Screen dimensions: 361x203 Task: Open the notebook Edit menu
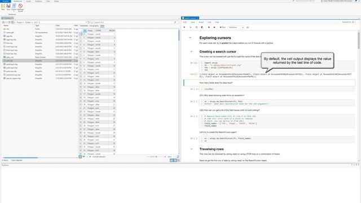click(x=185, y=23)
